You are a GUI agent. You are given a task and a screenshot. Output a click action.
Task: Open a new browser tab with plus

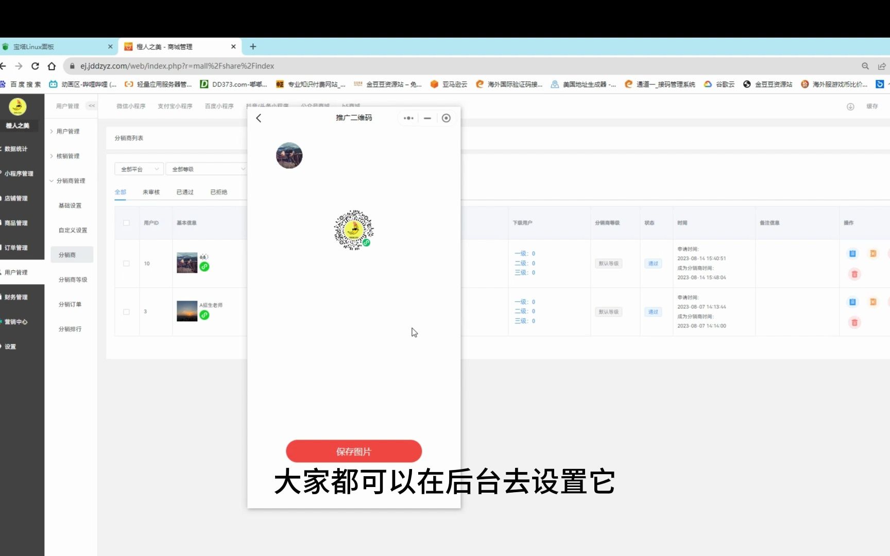click(x=253, y=46)
